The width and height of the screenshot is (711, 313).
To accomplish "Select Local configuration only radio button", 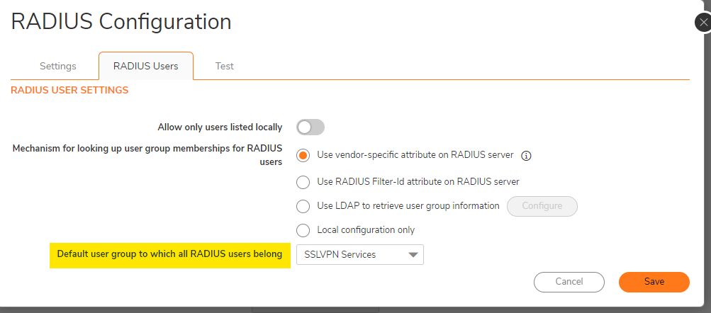I will point(303,230).
